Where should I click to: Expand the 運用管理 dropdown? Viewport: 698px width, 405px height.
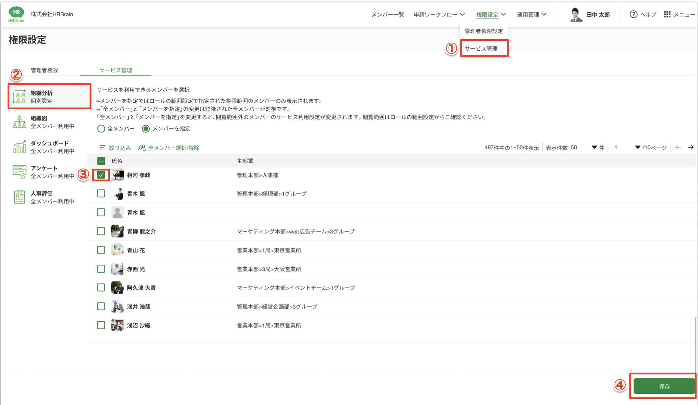531,14
